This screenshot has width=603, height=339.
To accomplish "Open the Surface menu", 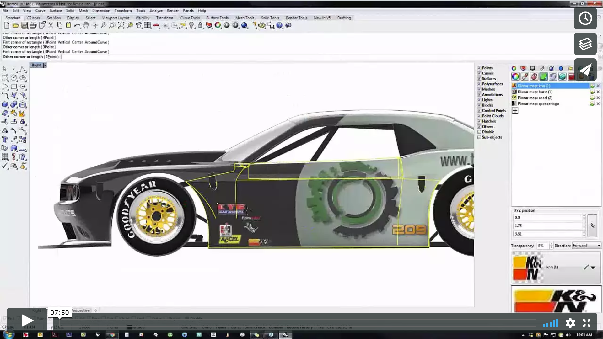I will click(56, 11).
